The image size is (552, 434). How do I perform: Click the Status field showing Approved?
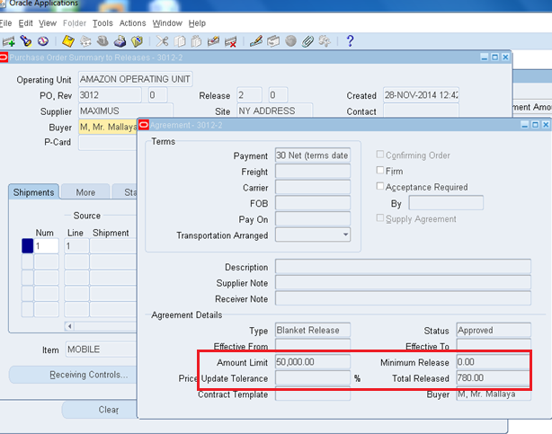[x=494, y=330]
